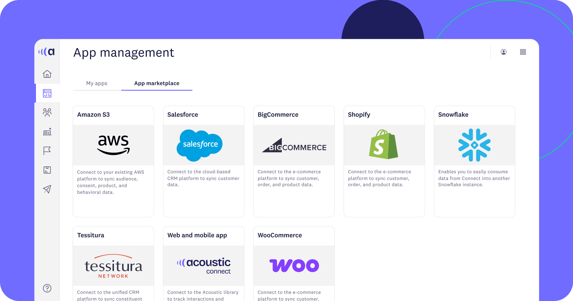Open the Home icon in sidebar
573x301 pixels.
click(x=47, y=74)
